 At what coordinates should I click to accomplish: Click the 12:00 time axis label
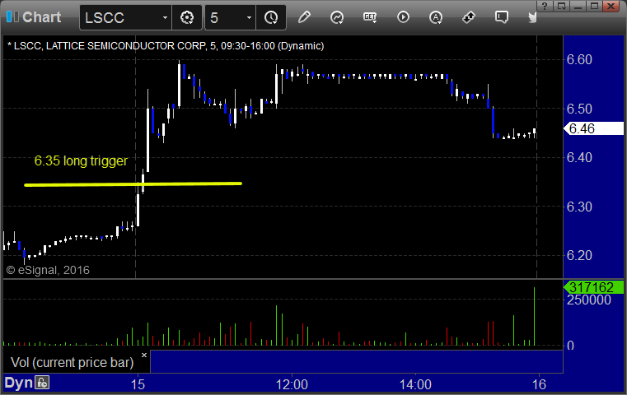(x=292, y=384)
